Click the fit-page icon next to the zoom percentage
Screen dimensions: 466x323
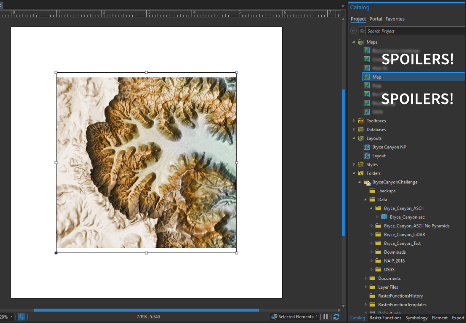pyautogui.click(x=22, y=317)
